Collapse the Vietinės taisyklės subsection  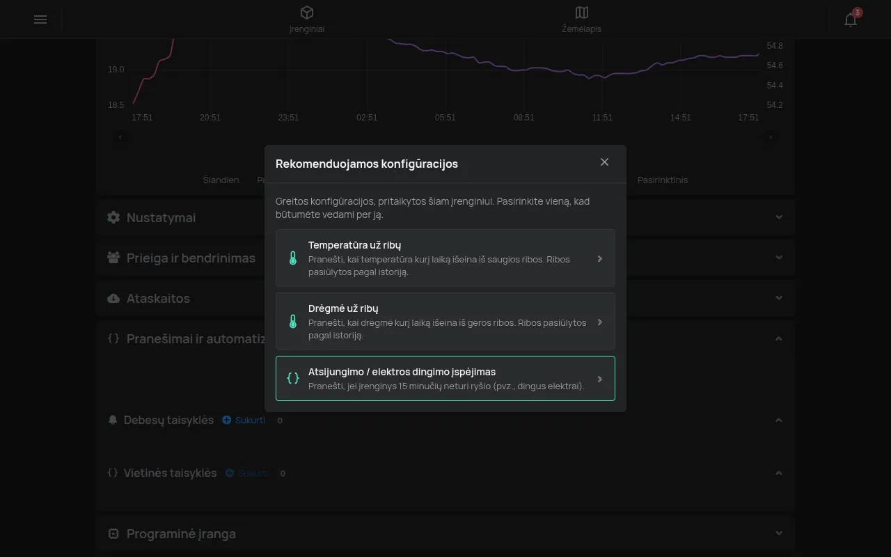tap(779, 473)
